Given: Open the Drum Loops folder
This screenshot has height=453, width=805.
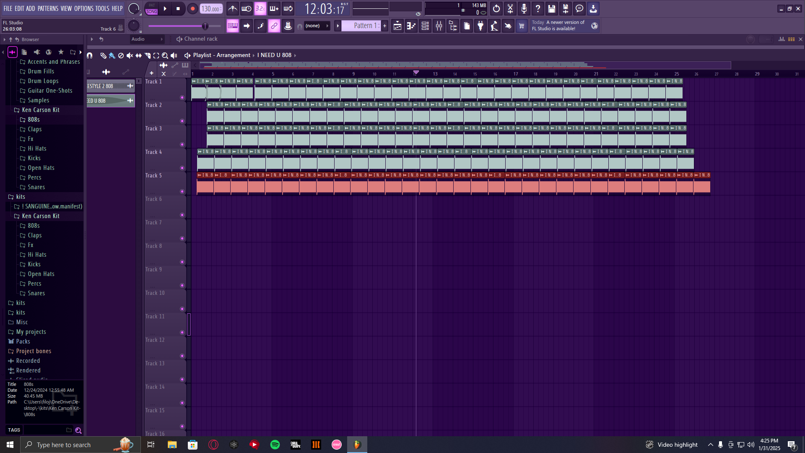Looking at the screenshot, I should click(x=43, y=81).
